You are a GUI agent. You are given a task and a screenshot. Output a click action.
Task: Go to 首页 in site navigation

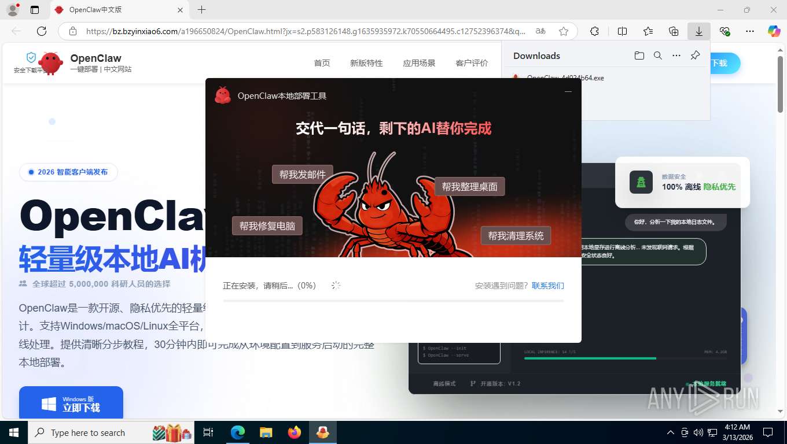point(322,63)
